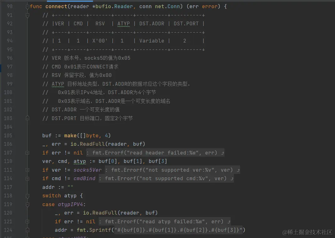Click buf[3] on line 110
Viewport: 335px width, 238px height.
pyautogui.click(x=158, y=161)
